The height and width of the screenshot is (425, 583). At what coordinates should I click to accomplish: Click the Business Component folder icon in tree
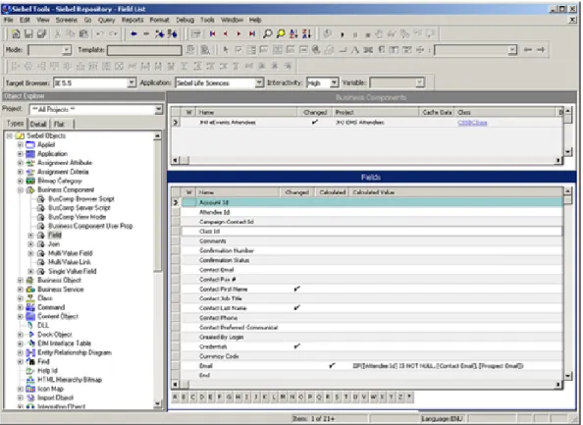tap(30, 189)
